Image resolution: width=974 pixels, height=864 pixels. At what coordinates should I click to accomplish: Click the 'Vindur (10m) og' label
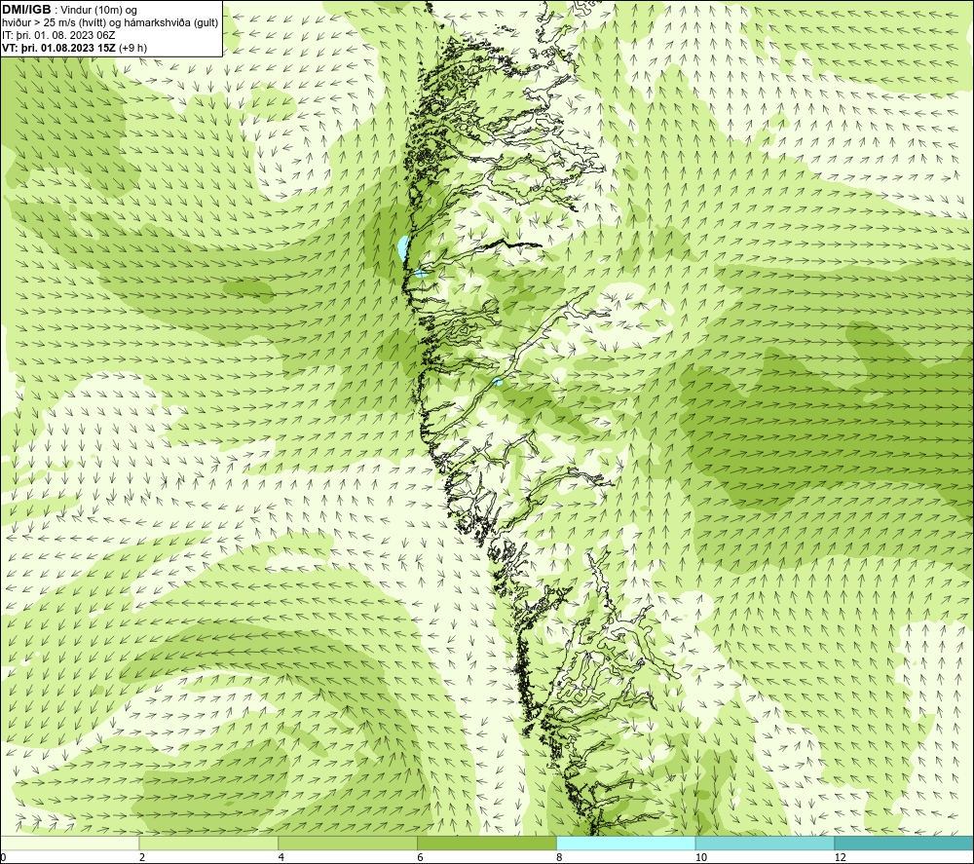coord(98,11)
